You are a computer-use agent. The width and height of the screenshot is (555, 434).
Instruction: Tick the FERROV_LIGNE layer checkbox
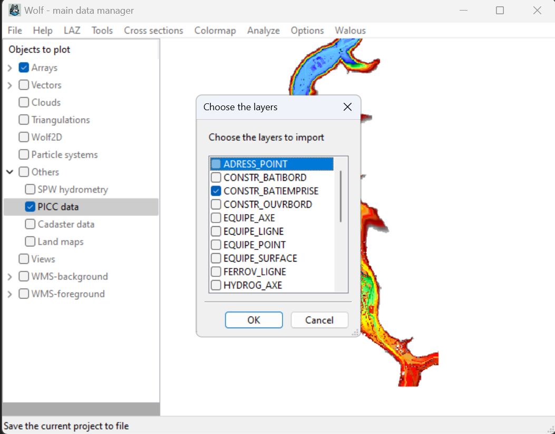coord(216,272)
